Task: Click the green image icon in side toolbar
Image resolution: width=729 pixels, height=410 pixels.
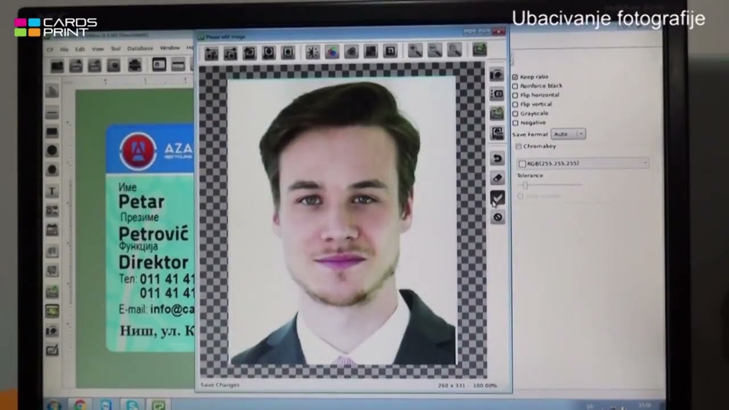Action: 497,113
